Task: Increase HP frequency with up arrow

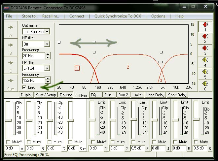Action: click(x=48, y=54)
